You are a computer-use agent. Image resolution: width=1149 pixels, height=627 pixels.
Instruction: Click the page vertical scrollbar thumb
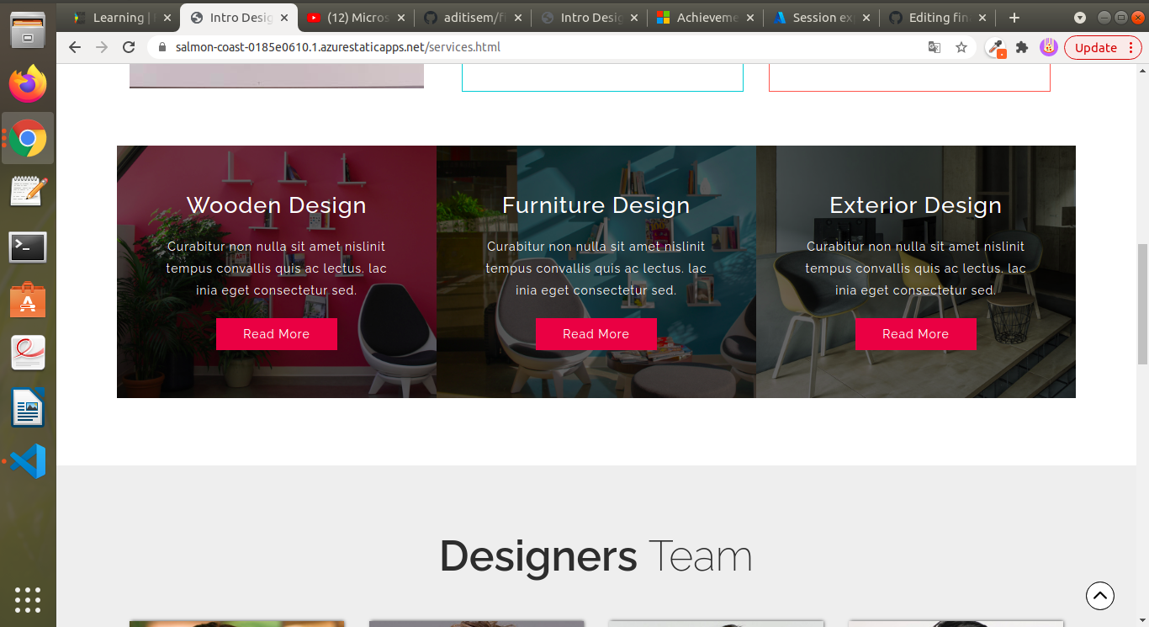click(1142, 304)
